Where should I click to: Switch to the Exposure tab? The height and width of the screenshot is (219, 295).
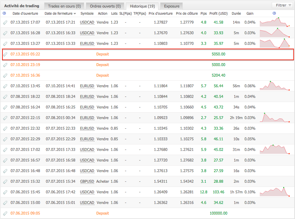[171, 6]
